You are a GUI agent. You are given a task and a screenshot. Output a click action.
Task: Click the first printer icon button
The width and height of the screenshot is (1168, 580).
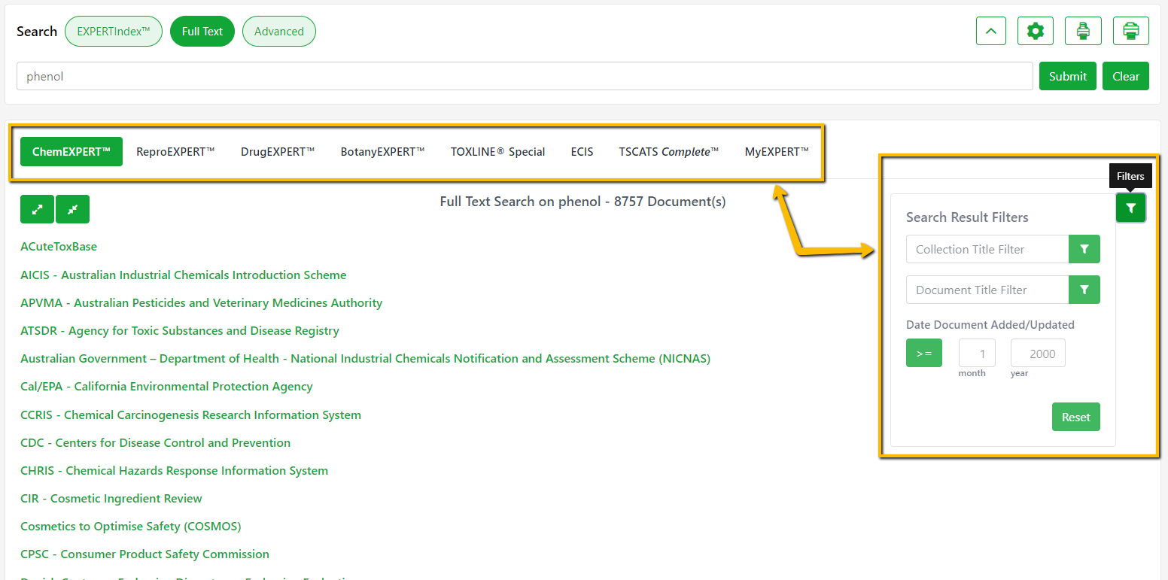1083,31
